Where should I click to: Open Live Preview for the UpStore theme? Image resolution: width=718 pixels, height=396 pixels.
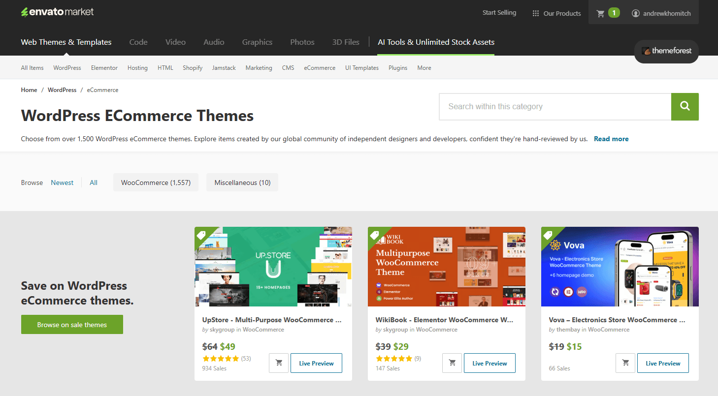pos(316,363)
